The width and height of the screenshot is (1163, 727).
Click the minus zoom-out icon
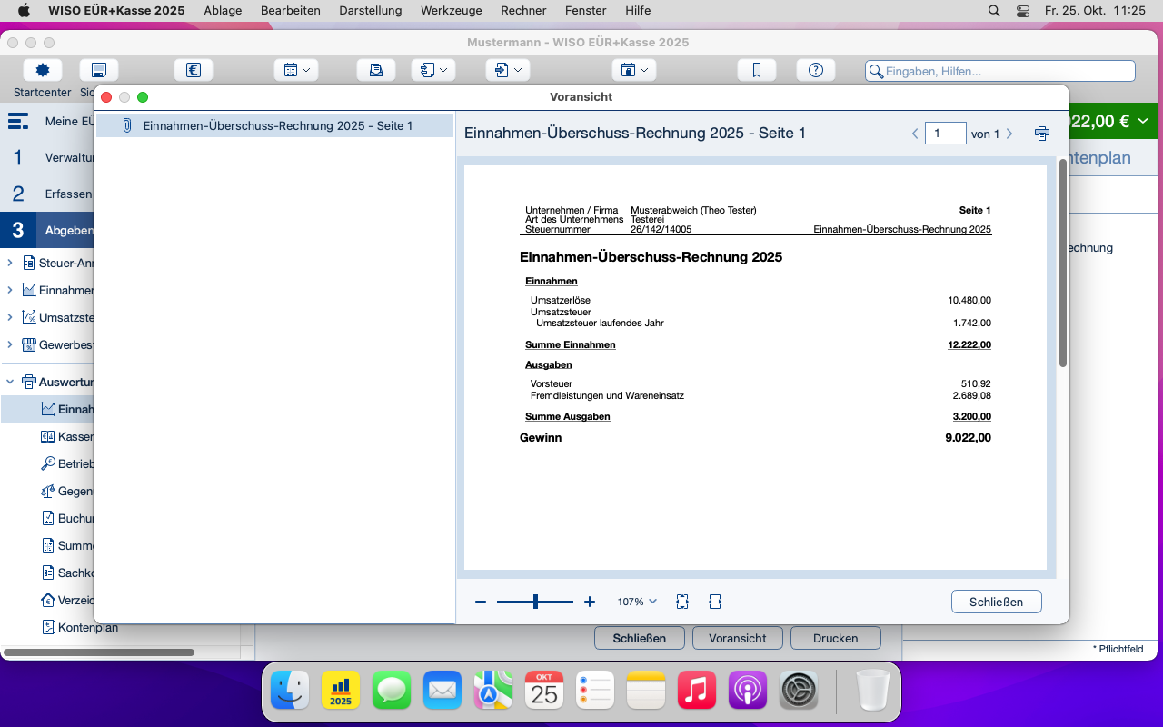tap(481, 602)
